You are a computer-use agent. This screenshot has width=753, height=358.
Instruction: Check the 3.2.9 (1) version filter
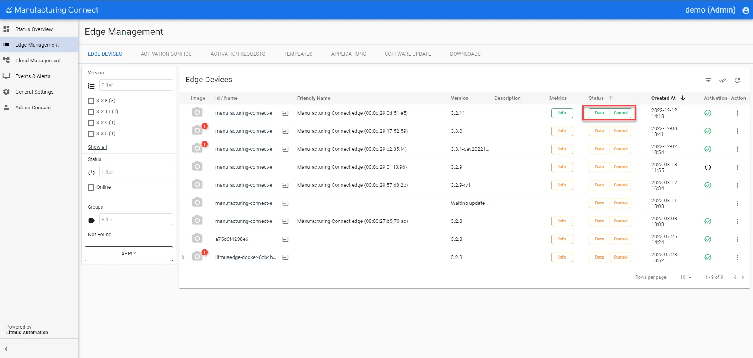point(91,123)
